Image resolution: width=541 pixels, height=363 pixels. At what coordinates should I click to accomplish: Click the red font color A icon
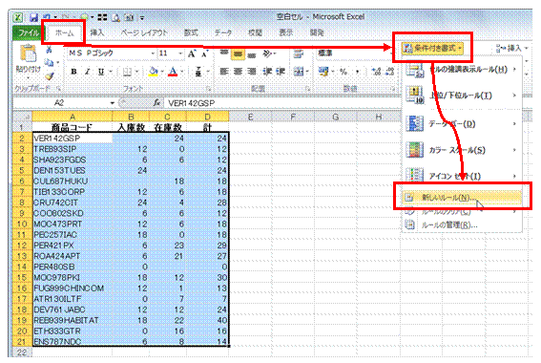173,72
